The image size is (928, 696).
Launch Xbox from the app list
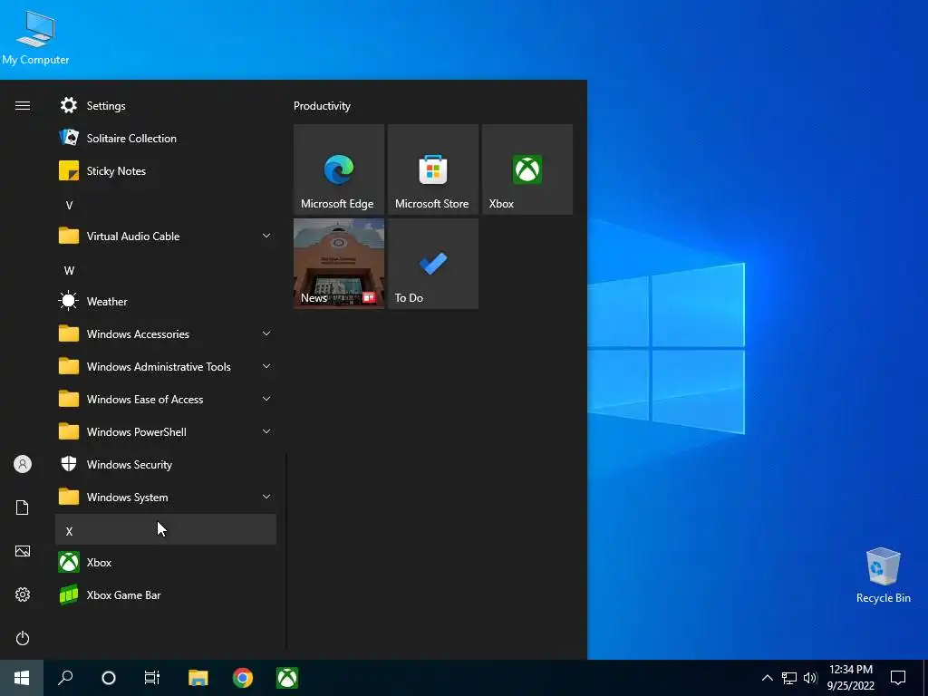(x=166, y=562)
